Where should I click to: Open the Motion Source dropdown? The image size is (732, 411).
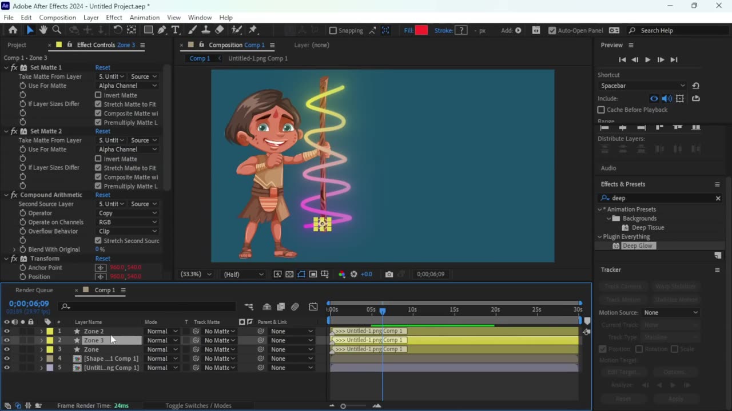pyautogui.click(x=671, y=313)
